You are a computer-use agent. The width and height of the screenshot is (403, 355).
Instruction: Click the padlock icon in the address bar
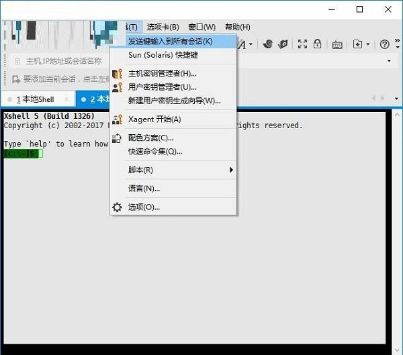point(17,61)
